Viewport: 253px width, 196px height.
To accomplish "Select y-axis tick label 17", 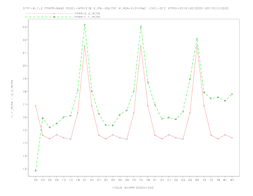I will tap(24, 104).
